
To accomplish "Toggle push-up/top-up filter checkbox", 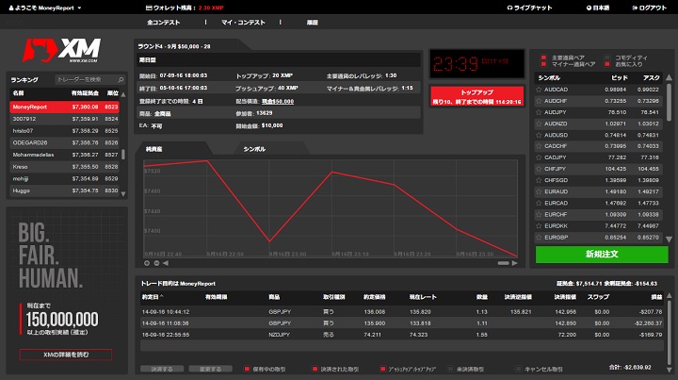I will click(382, 370).
